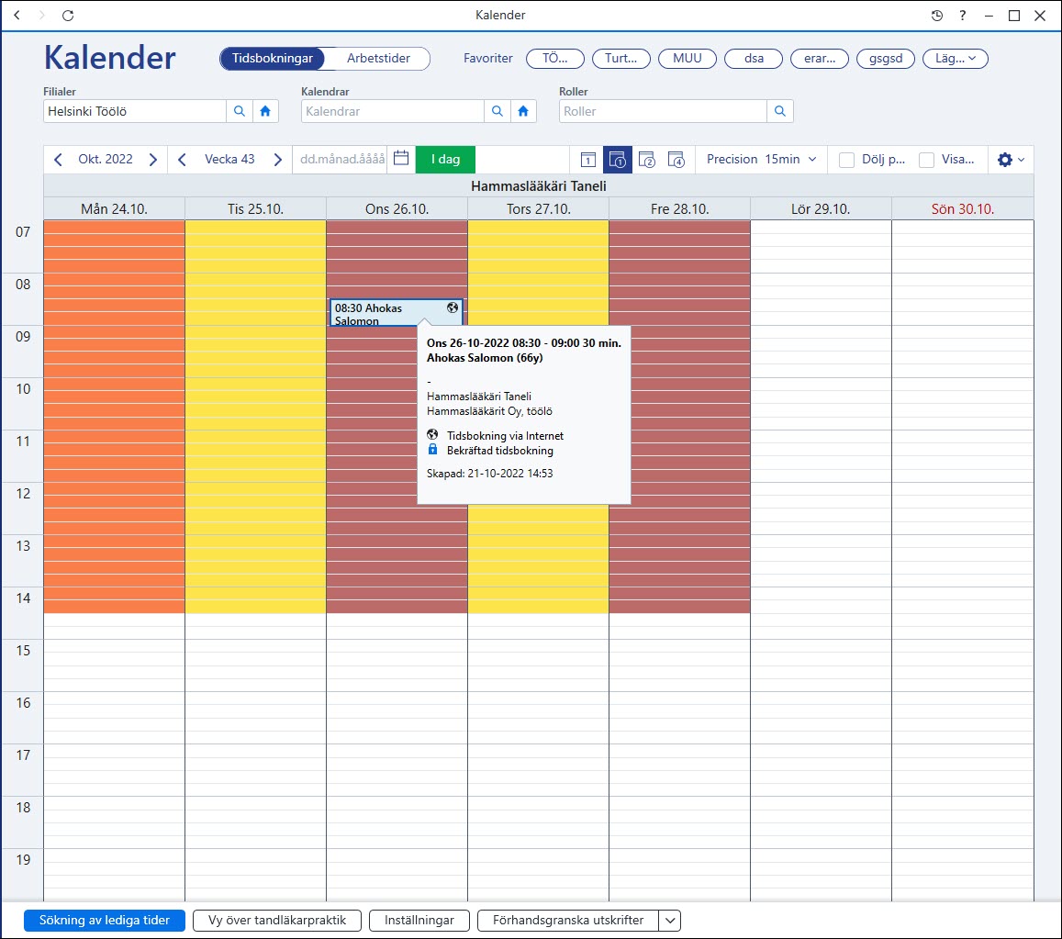The image size is (1062, 939).
Task: Switch to the one-day view icon
Action: [x=587, y=160]
